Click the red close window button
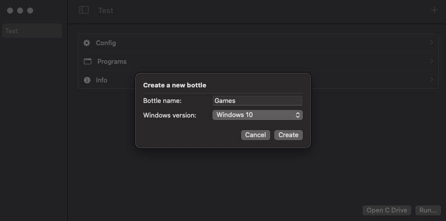Screen dimensions: 446x221 point(10,11)
